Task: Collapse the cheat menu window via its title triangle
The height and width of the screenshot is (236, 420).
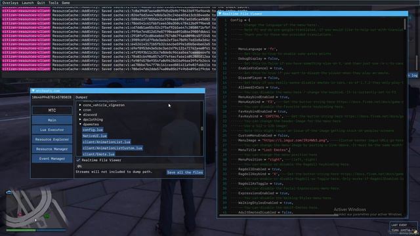Action: 33,90
